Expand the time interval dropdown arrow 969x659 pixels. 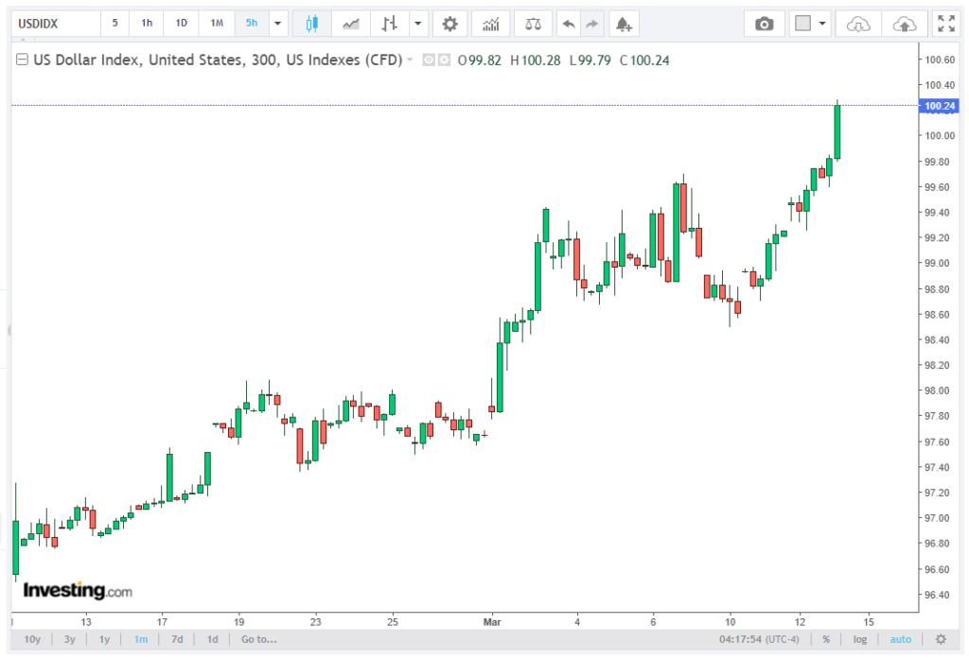[x=277, y=24]
